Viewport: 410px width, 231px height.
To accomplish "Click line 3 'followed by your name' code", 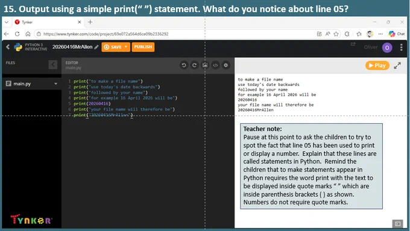I will 110,93.
